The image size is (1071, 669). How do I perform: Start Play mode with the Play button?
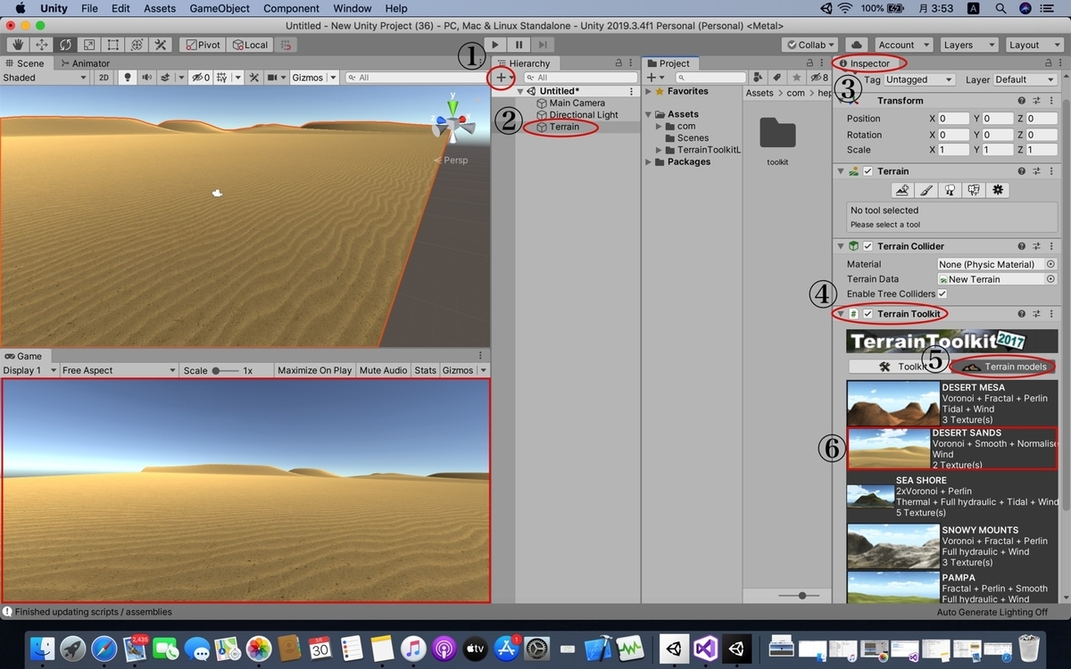(495, 45)
